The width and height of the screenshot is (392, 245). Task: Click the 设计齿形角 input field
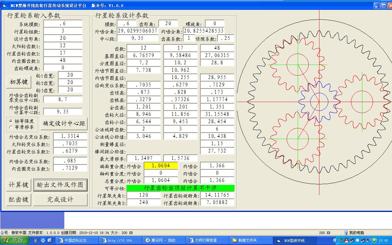[63, 38]
